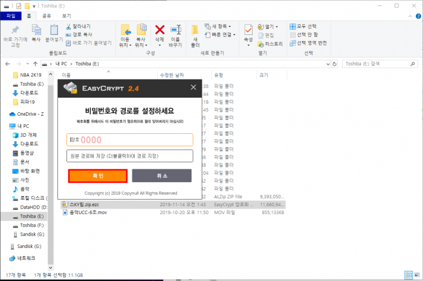The image size is (423, 281).
Task: Collapse the ribbon using chevron
Action: pos(410,16)
